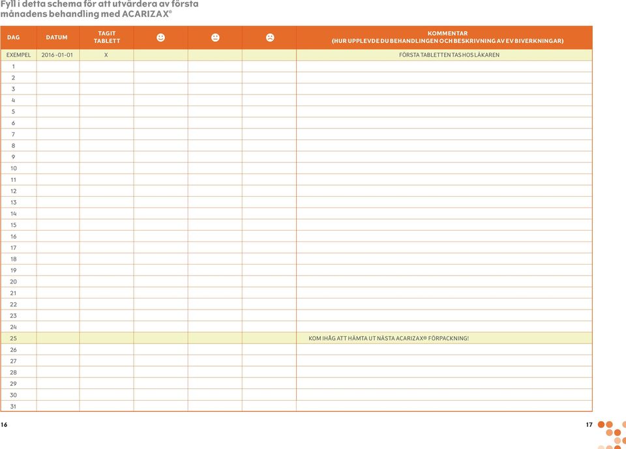The image size is (626, 449).
Task: Click the comment FÖRSTA TABLETTEN TAS HOS LÄKAREN
Action: [x=449, y=55]
